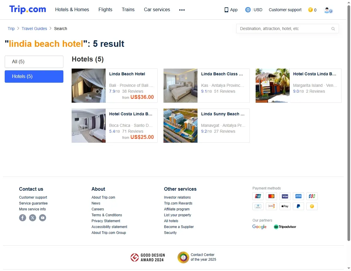Open Service guarantee link

33,203
